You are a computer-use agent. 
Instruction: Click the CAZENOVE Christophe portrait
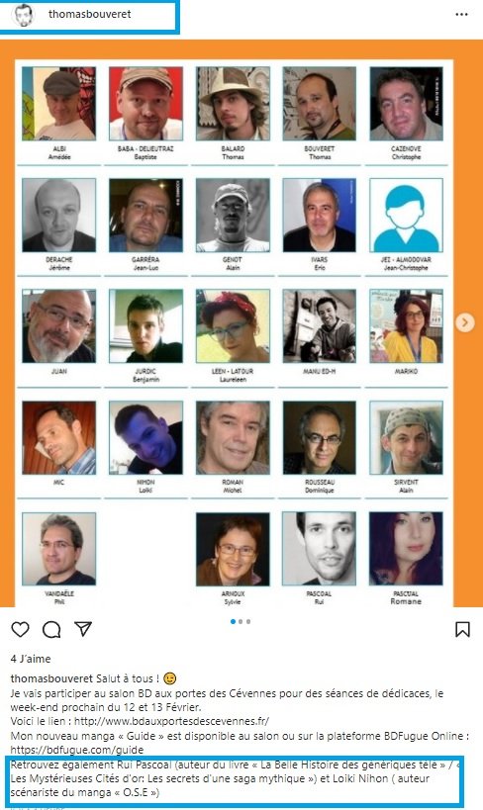click(406, 103)
